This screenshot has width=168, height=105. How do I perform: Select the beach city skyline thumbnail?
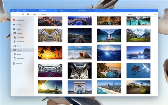click(x=109, y=87)
